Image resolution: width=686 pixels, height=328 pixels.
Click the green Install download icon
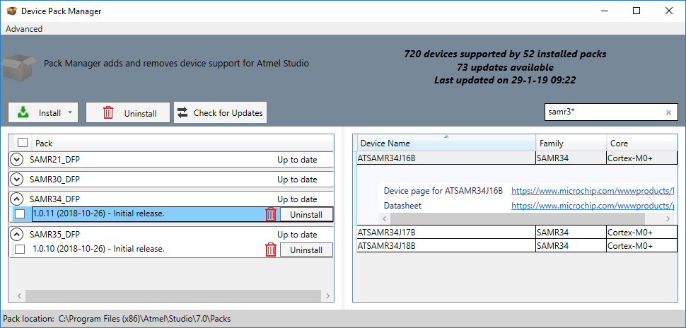[x=23, y=112]
